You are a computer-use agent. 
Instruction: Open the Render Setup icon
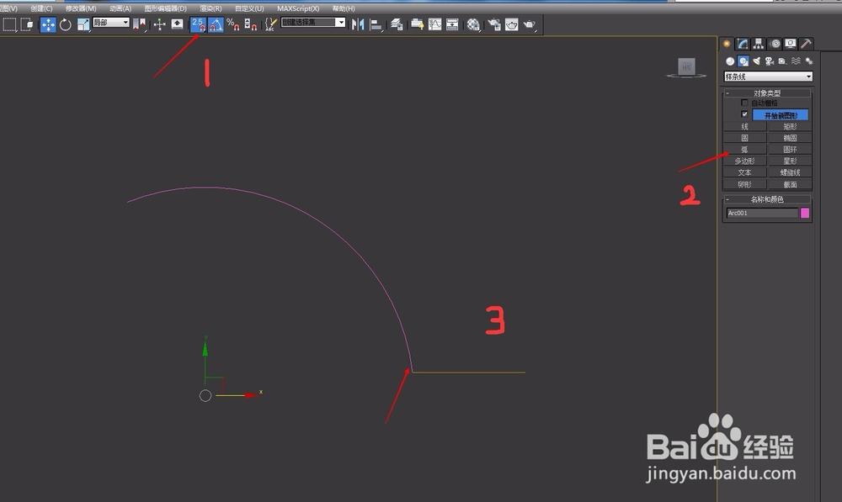(494, 24)
